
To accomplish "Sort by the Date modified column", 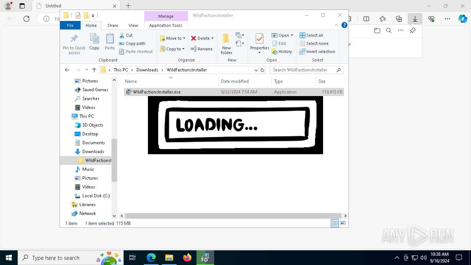I will [x=245, y=81].
